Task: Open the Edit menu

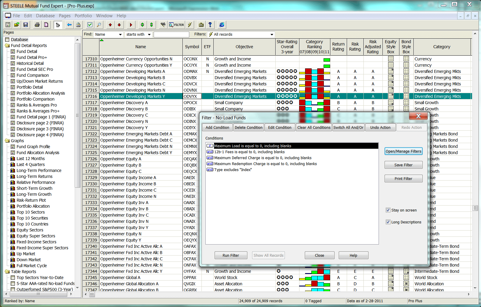Action: [28, 16]
